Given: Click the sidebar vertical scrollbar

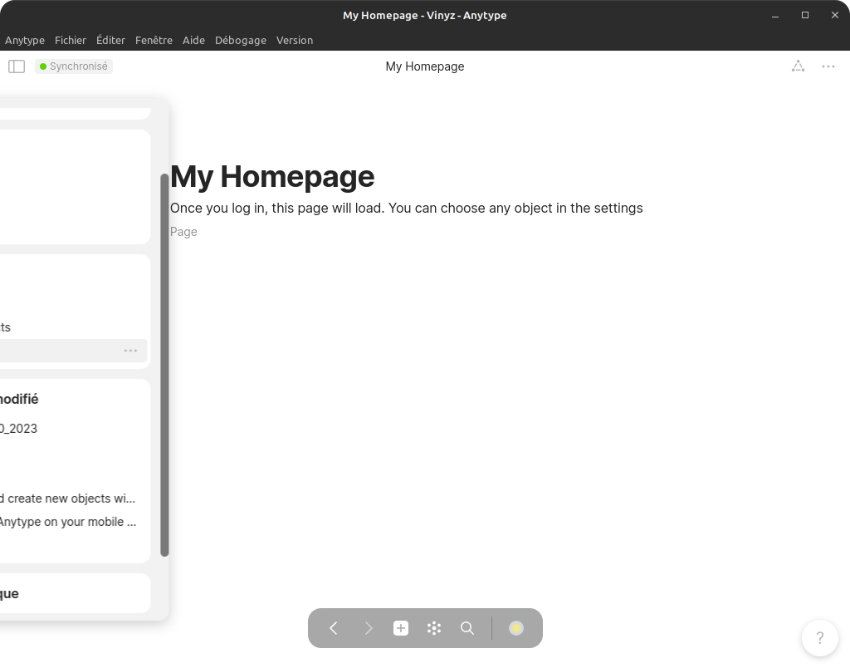Looking at the screenshot, I should 164,366.
